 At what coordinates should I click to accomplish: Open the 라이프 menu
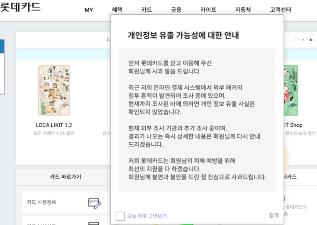(208, 10)
